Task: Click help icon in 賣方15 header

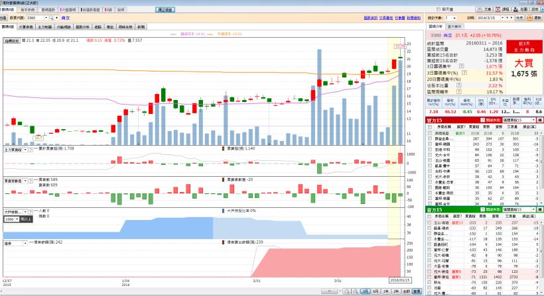Action: point(482,209)
